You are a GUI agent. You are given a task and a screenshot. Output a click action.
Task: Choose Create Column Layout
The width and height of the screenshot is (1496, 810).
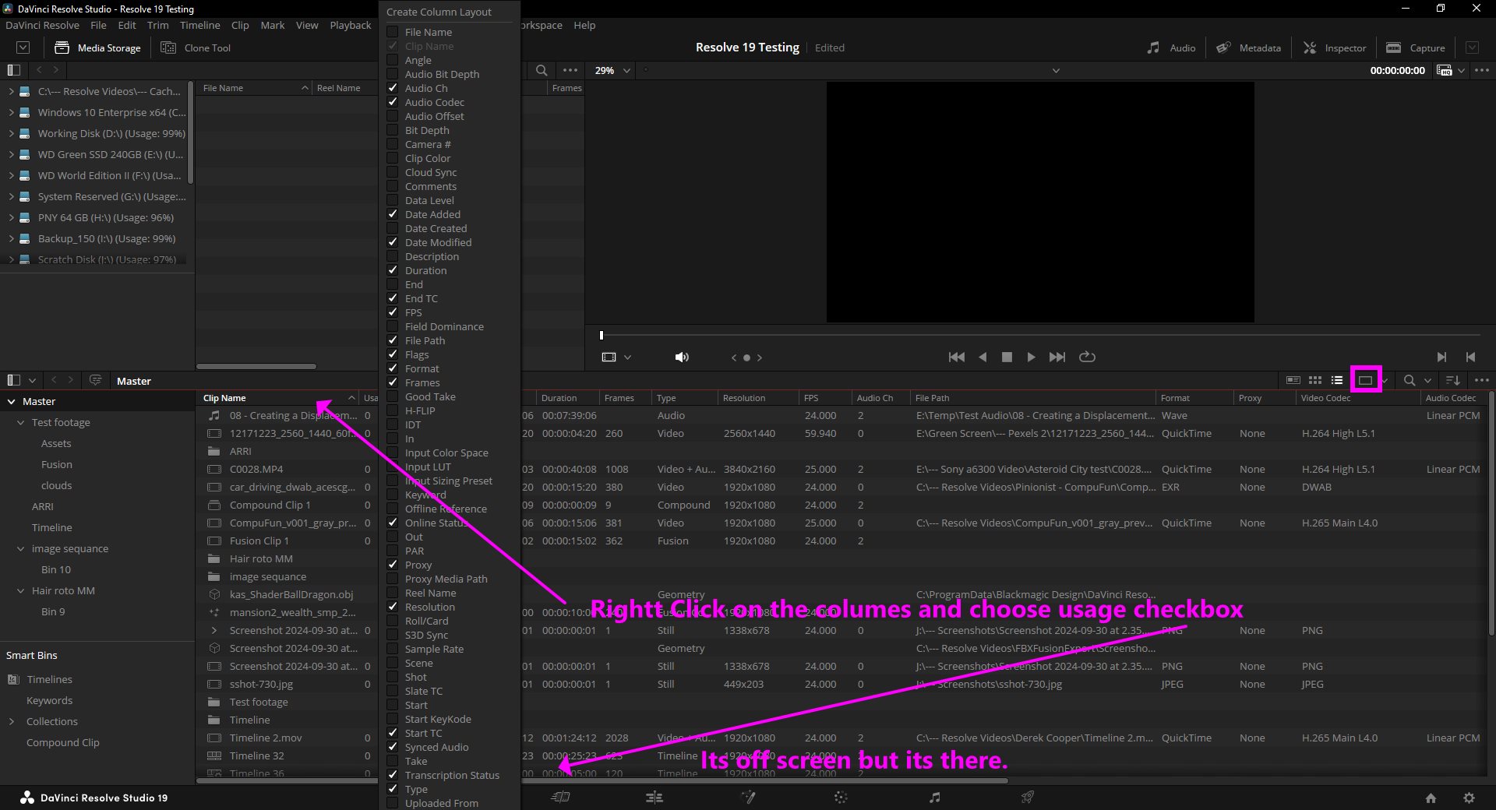(x=439, y=12)
